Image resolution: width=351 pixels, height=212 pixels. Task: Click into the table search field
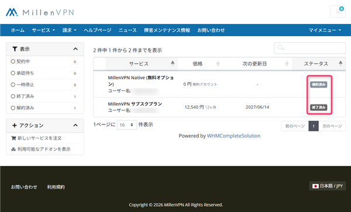tap(310, 48)
